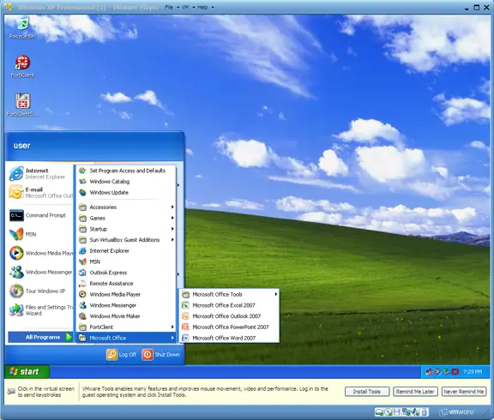Expand the Games submenu

(126, 218)
